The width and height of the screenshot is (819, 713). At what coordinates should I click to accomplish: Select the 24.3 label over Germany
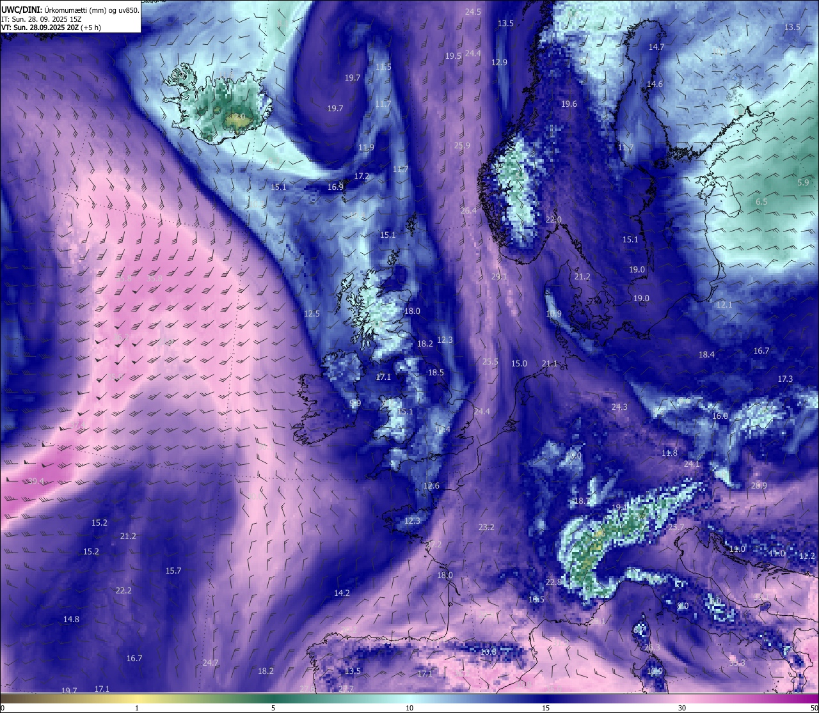coord(619,407)
